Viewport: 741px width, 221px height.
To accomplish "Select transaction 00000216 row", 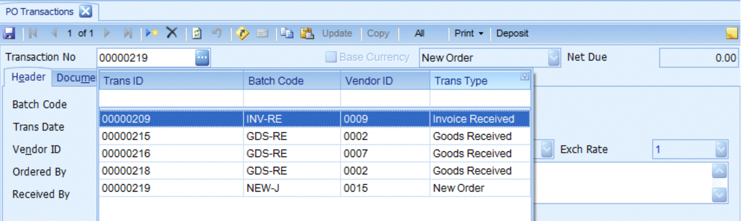I will click(315, 154).
